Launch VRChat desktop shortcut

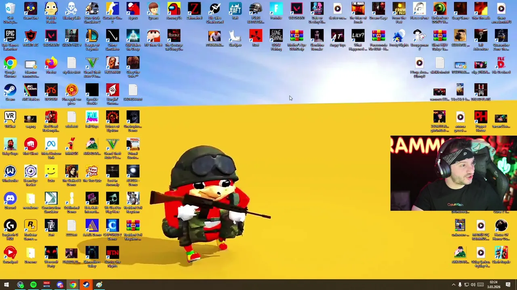coord(10,119)
